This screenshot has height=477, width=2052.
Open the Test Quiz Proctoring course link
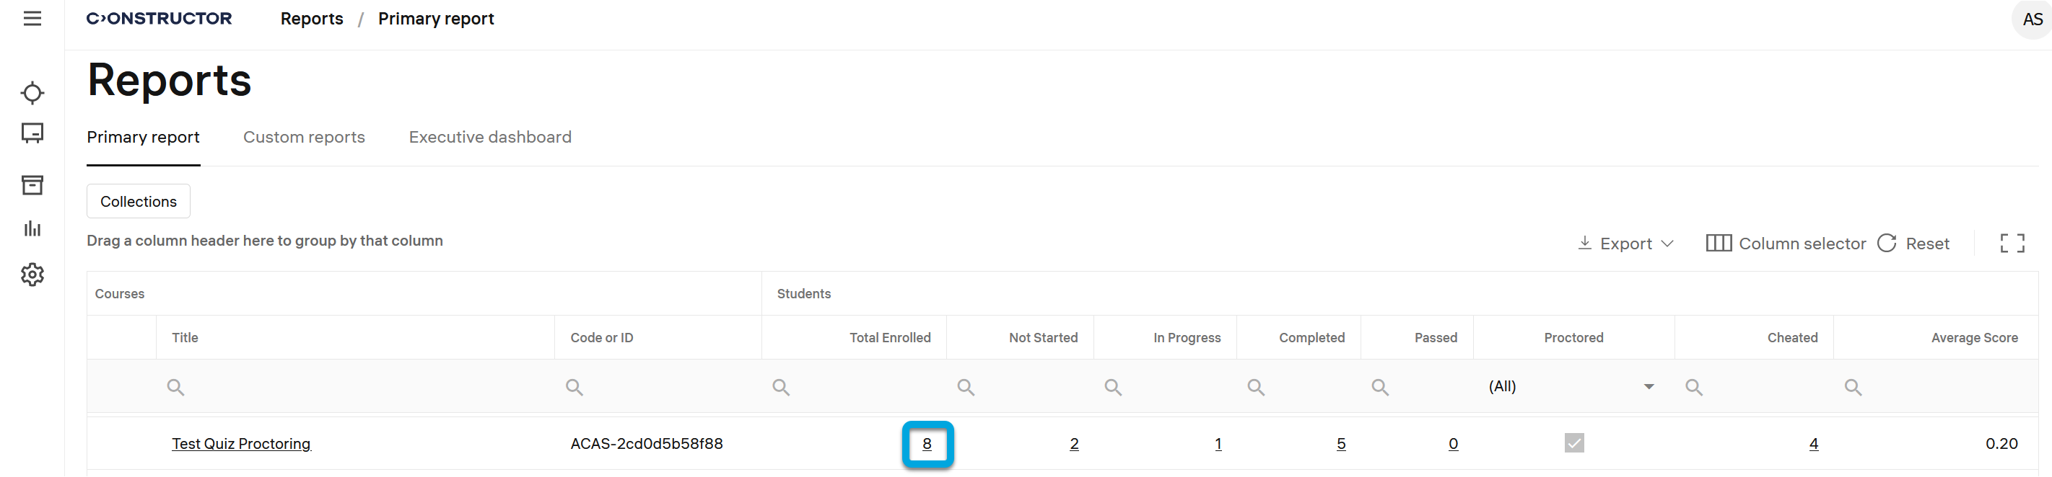coord(240,444)
